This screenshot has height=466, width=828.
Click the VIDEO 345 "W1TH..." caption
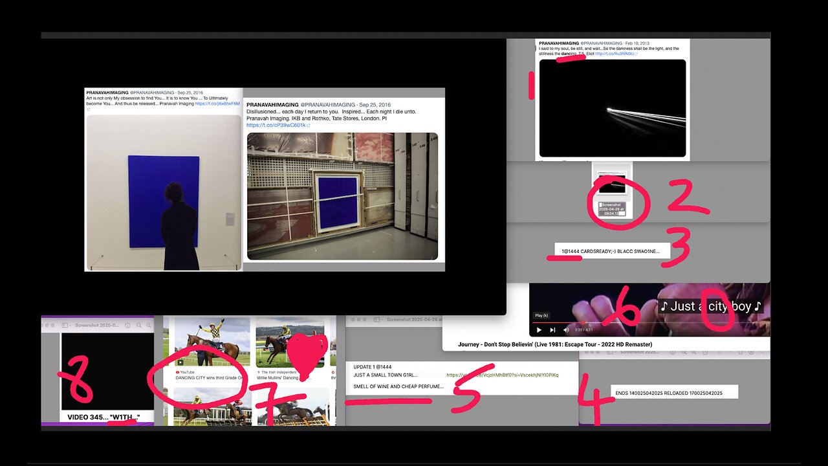(103, 417)
